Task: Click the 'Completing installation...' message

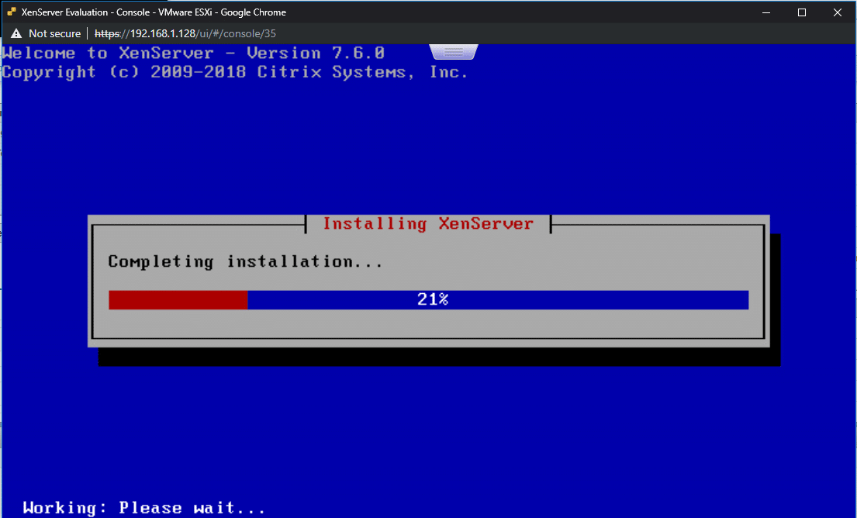Action: [x=245, y=262]
